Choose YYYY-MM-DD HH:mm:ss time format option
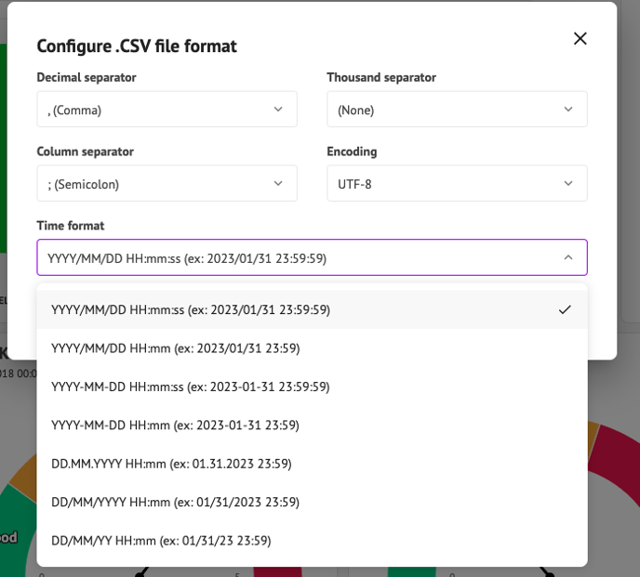640x577 pixels. pos(313,387)
